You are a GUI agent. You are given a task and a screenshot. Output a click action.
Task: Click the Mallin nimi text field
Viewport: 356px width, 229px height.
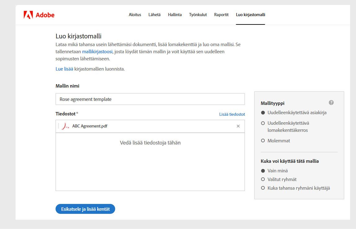(x=150, y=99)
